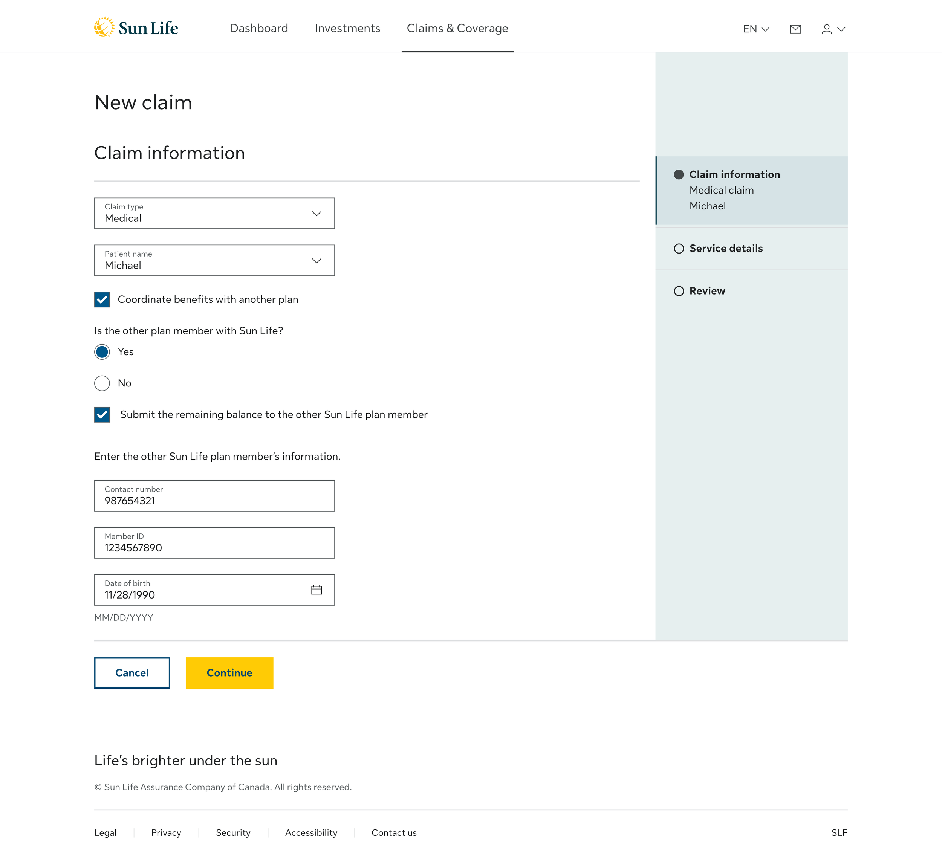Click the SLF text in footer
The height and width of the screenshot is (866, 942).
coord(840,833)
